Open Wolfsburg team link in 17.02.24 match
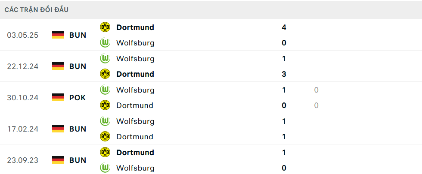The width and height of the screenshot is (422, 174). coord(135,121)
